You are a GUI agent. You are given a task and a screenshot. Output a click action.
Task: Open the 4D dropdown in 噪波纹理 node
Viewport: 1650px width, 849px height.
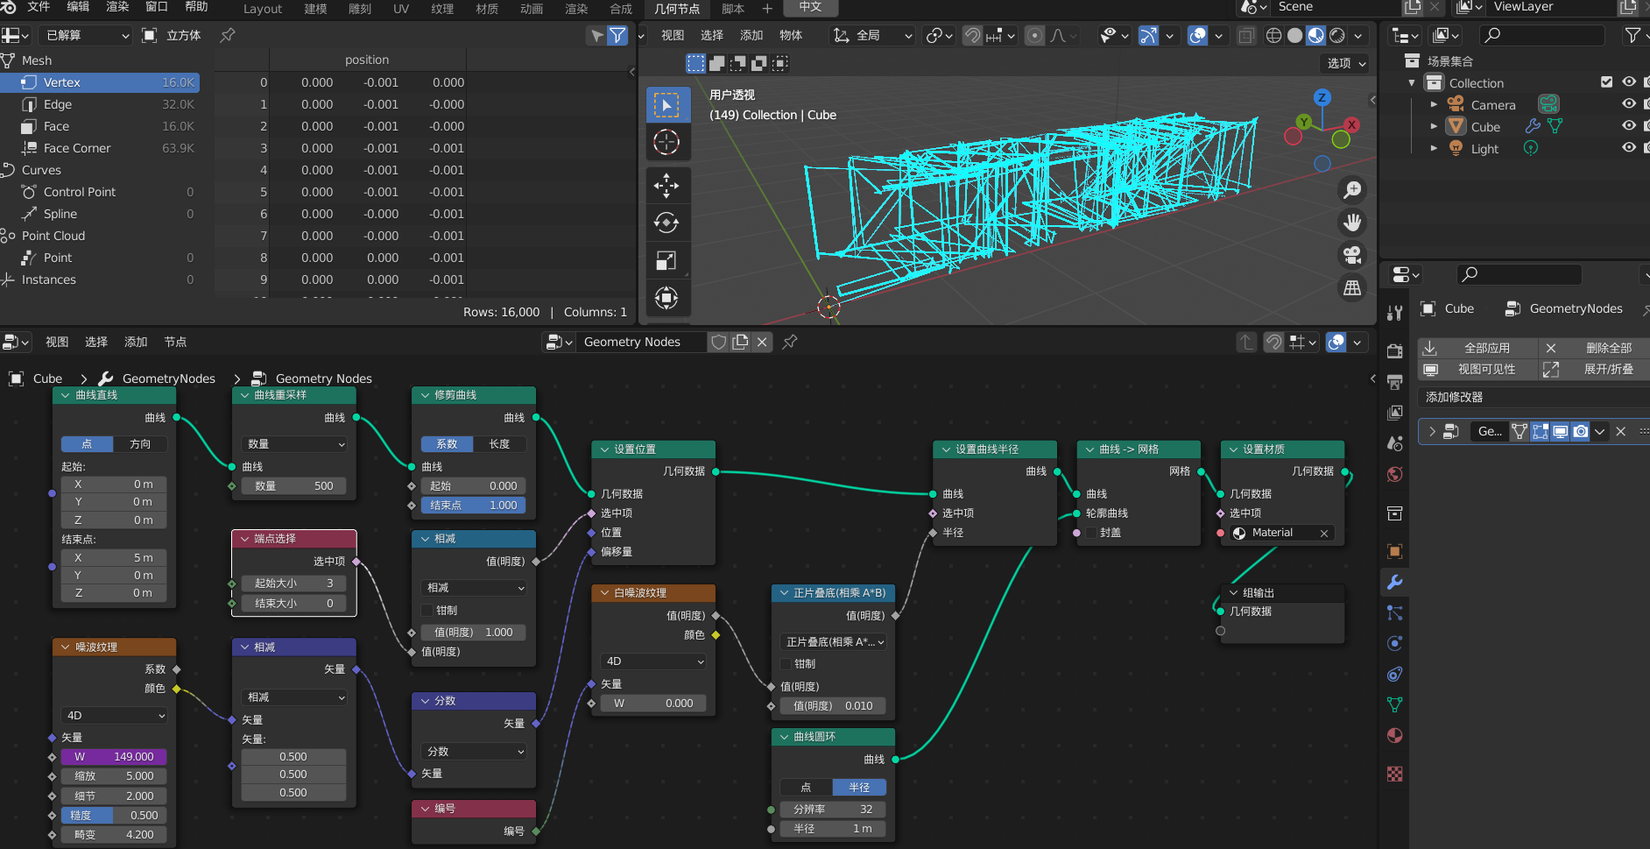coord(114,716)
